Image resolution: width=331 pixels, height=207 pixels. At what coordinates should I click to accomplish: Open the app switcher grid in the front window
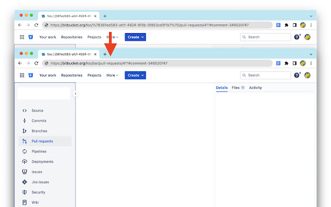22,75
